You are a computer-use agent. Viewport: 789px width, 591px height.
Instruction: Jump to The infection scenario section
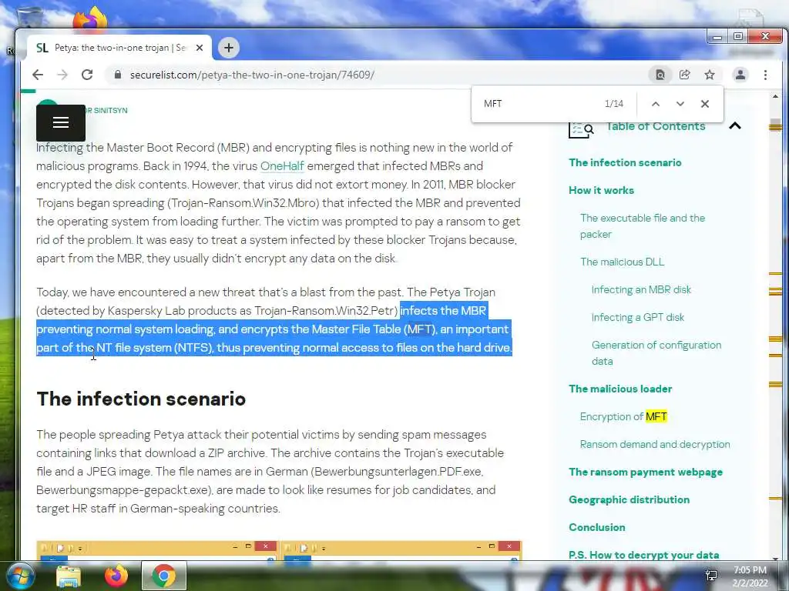625,162
